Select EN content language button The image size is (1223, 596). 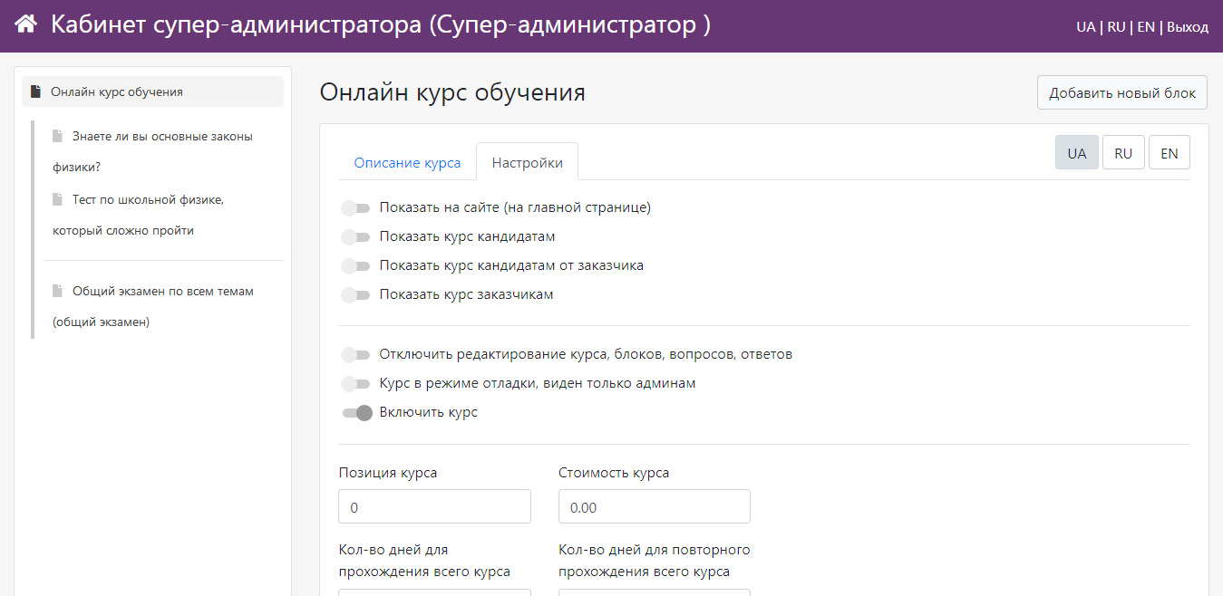(x=1169, y=153)
